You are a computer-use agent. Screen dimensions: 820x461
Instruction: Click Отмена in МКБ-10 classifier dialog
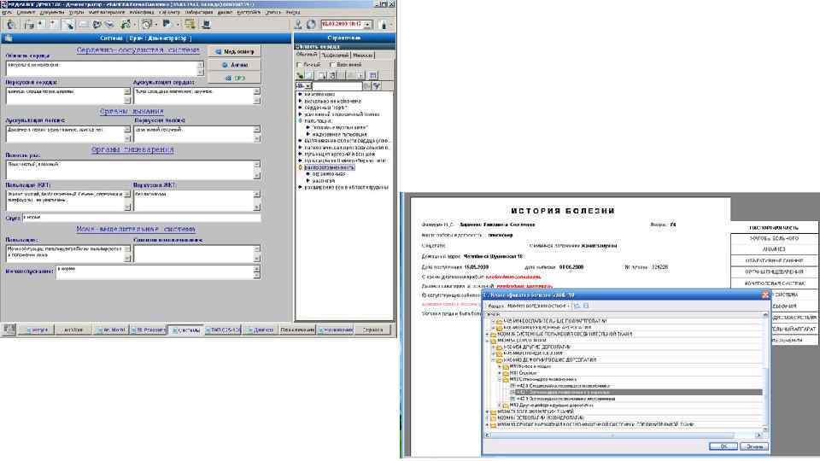coord(754,446)
